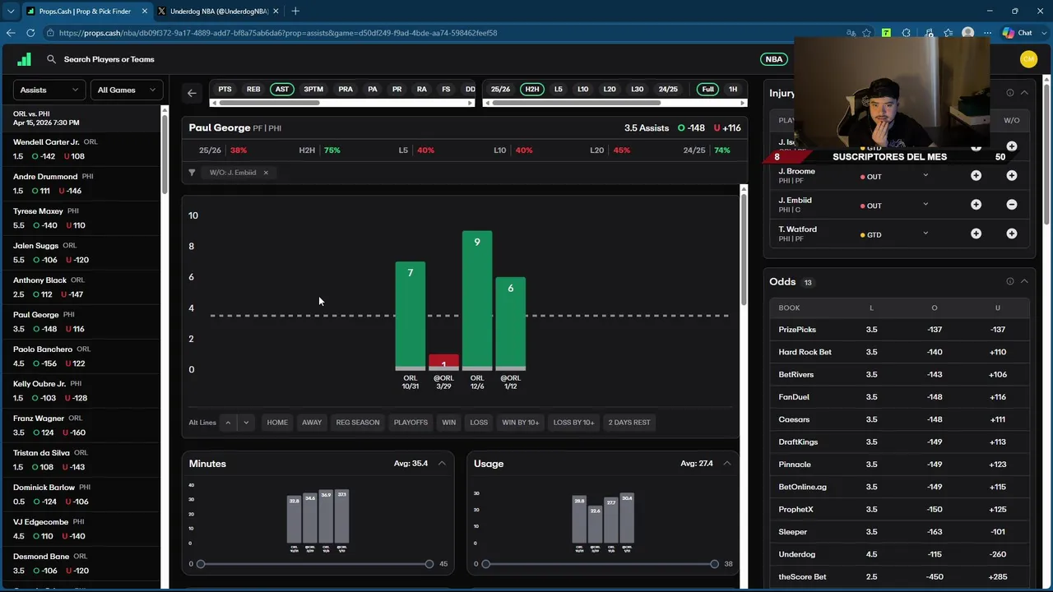The height and width of the screenshot is (592, 1053).
Task: Raise alt line with up arrow
Action: (228, 423)
